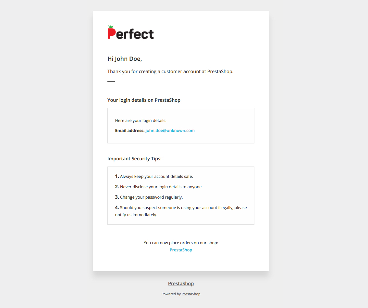Select the "Your login details on PrestaShop" heading
This screenshot has width=368, height=308.
[144, 100]
